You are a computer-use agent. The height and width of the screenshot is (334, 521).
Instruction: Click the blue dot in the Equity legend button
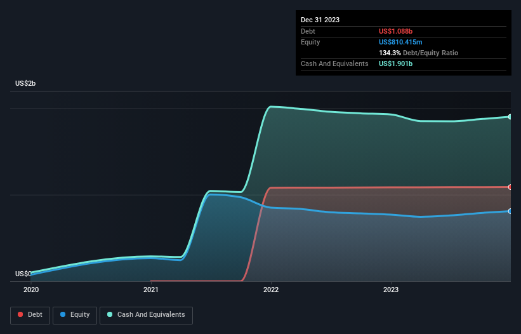tap(63, 314)
